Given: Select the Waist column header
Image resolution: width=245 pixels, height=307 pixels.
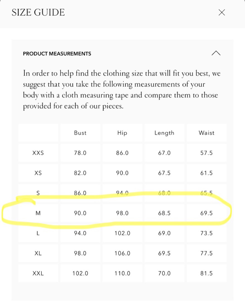Looking at the screenshot, I should (207, 133).
